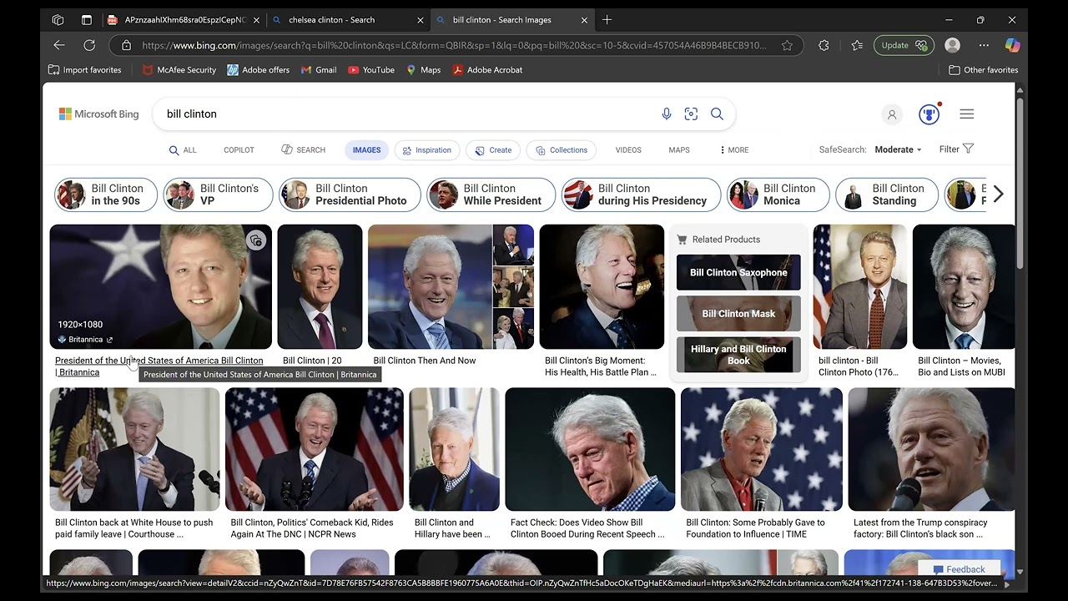Open Import favorites bookmark

coord(84,70)
